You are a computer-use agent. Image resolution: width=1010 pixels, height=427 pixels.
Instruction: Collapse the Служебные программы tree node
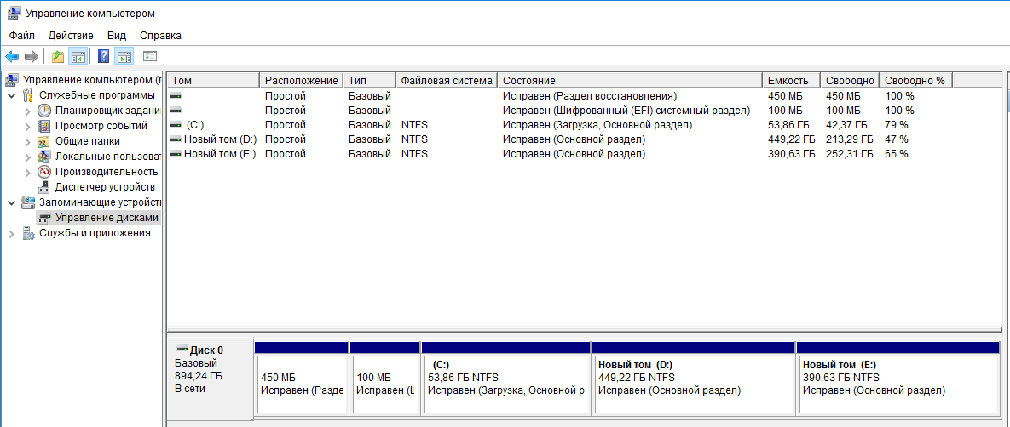click(x=12, y=95)
